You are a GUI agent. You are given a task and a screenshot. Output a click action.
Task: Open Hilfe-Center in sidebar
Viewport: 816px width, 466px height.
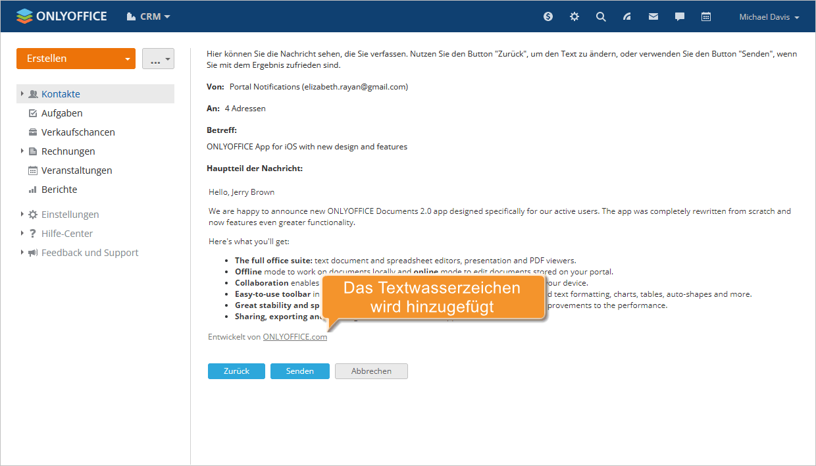(67, 234)
